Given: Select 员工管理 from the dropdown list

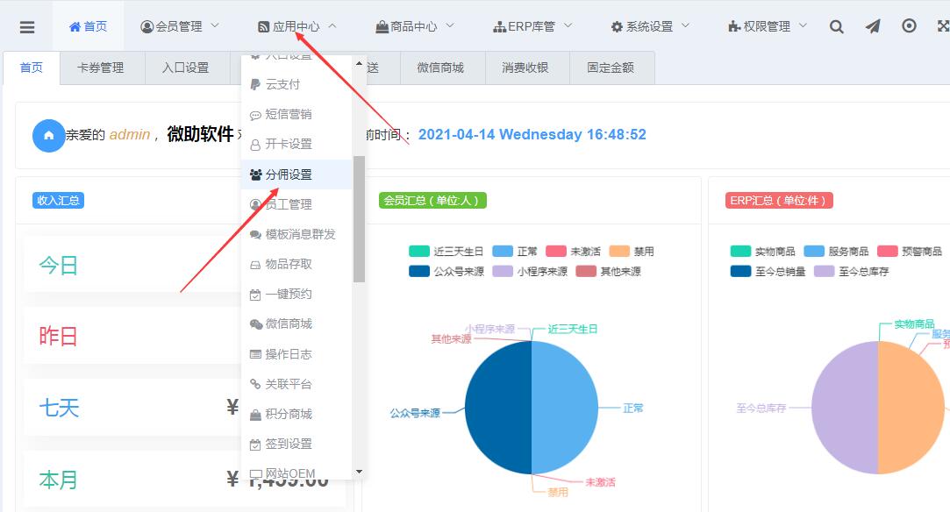Looking at the screenshot, I should 296,204.
